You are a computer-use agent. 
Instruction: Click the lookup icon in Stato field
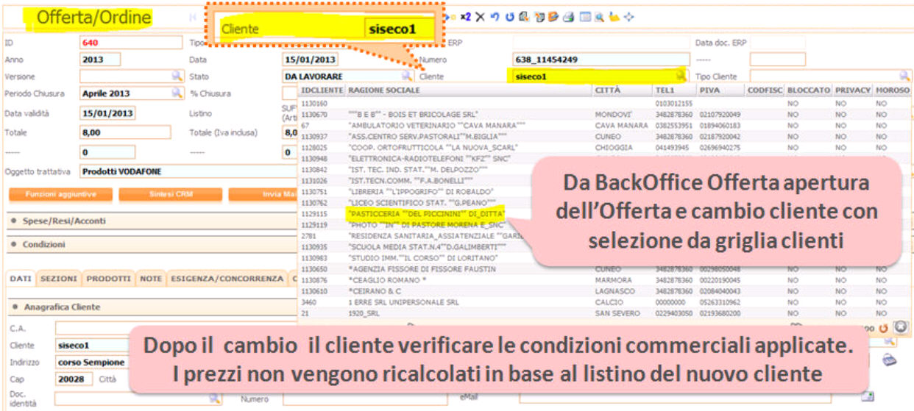click(406, 76)
